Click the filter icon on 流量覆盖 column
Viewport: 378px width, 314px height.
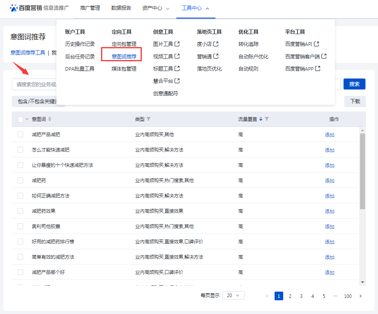267,119
